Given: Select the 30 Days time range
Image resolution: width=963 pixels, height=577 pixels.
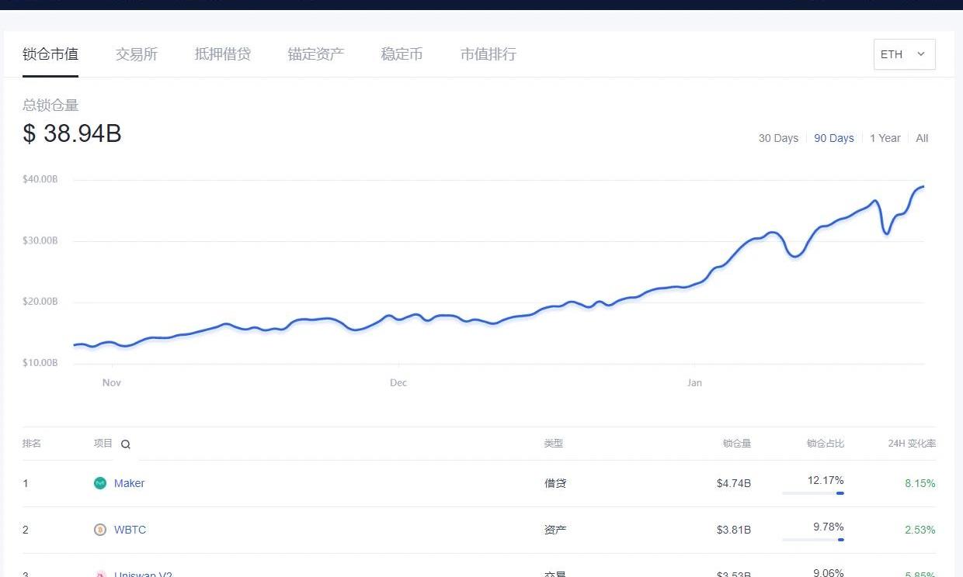Looking at the screenshot, I should click(778, 138).
